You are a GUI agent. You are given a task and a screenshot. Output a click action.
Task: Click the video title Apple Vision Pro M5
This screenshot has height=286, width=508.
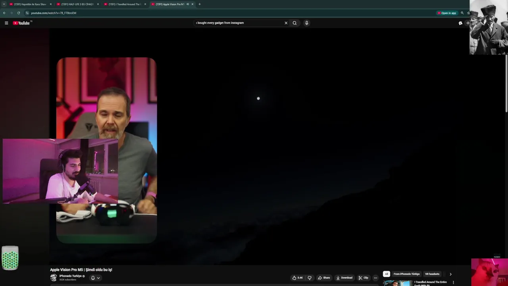coord(81,270)
